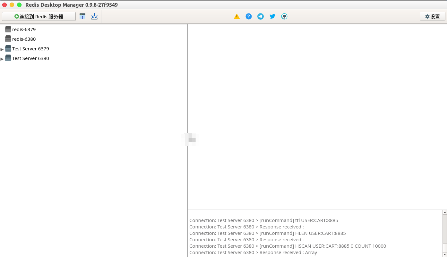Click the Connect to Redis Server button
447x257 pixels.
coord(39,16)
